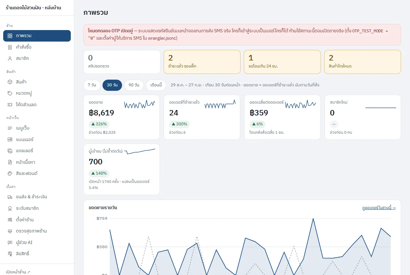Open the รอโอนเกิน 24 ชม. card
The width and height of the screenshot is (410, 275).
point(282,62)
